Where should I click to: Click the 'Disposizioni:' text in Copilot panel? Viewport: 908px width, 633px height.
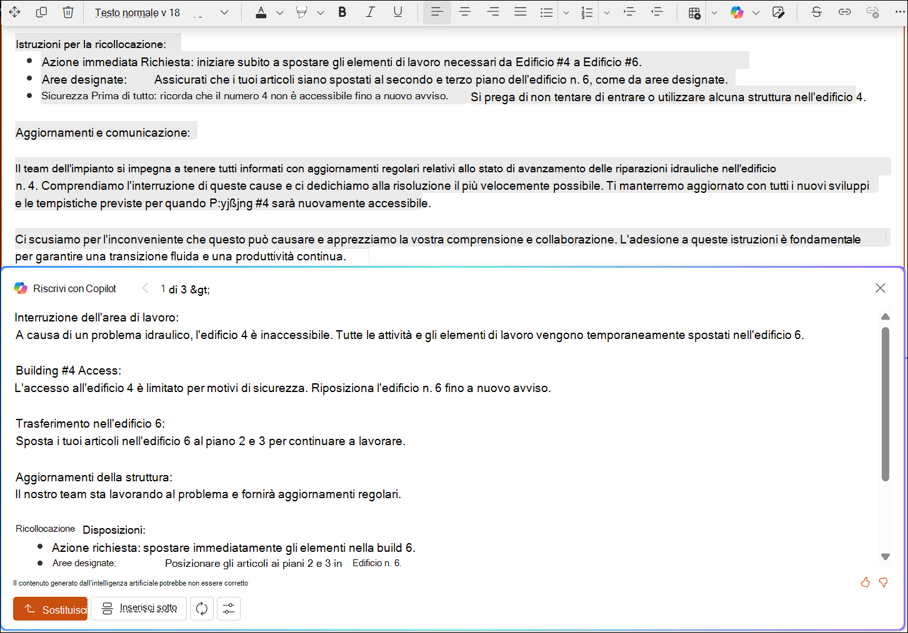point(114,530)
